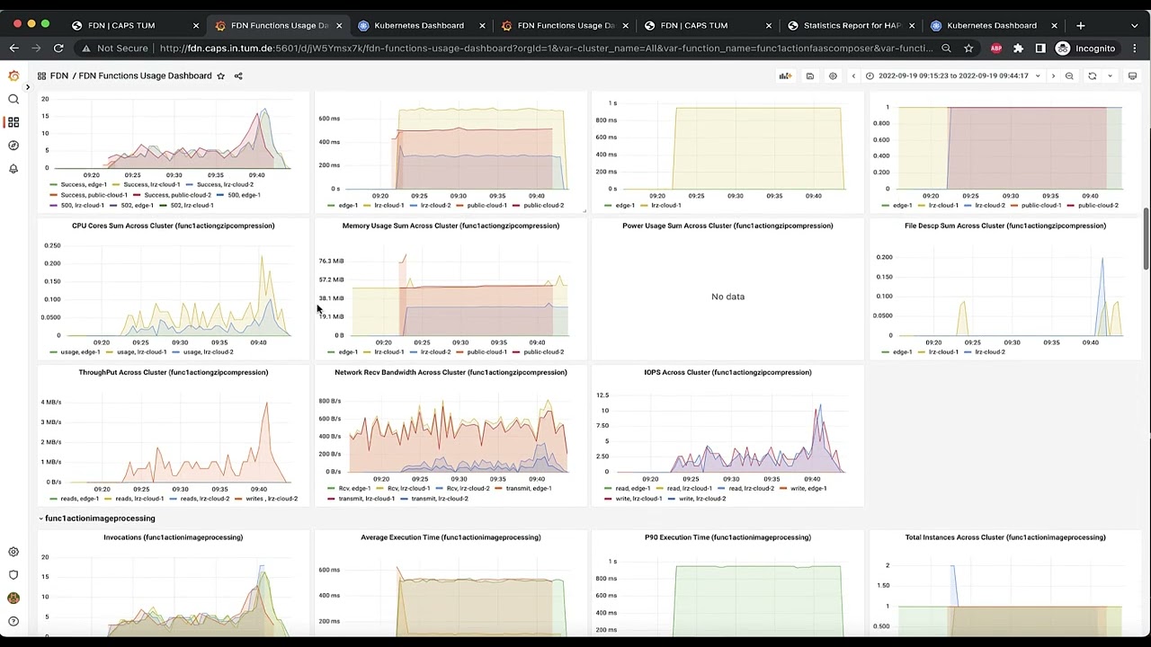This screenshot has width=1151, height=647.
Task: Reload the page with the browser reload button
Action: pos(58,49)
